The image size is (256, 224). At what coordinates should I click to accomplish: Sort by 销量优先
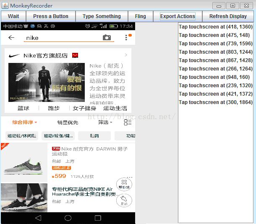(x=68, y=122)
